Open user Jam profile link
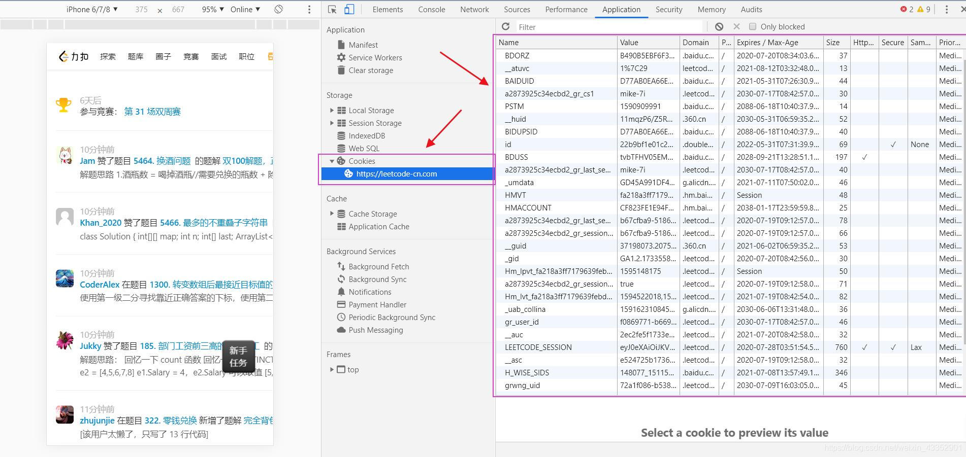The height and width of the screenshot is (457, 966). (87, 161)
